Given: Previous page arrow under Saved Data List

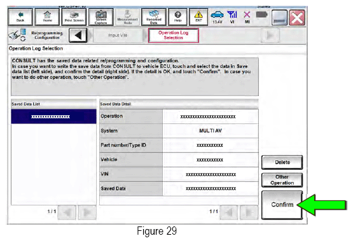Looking at the screenshot, I should [x=67, y=212].
